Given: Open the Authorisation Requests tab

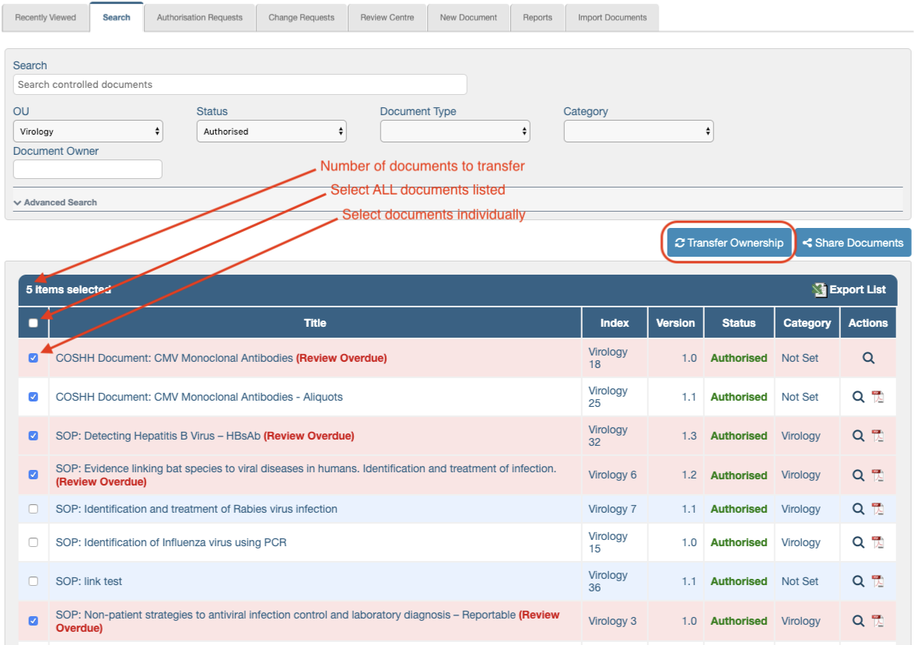Looking at the screenshot, I should [199, 17].
